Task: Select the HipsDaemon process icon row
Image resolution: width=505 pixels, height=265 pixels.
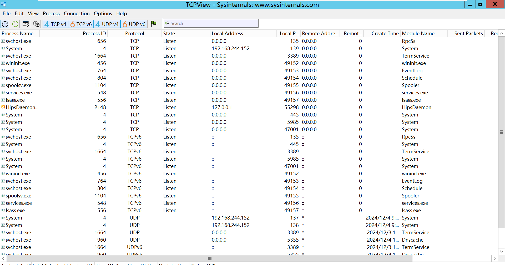Action: 3,107
